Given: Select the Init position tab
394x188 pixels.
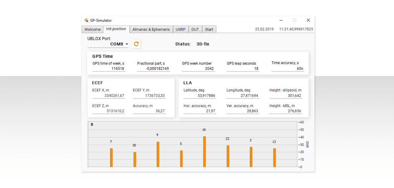Looking at the screenshot, I should click(116, 29).
